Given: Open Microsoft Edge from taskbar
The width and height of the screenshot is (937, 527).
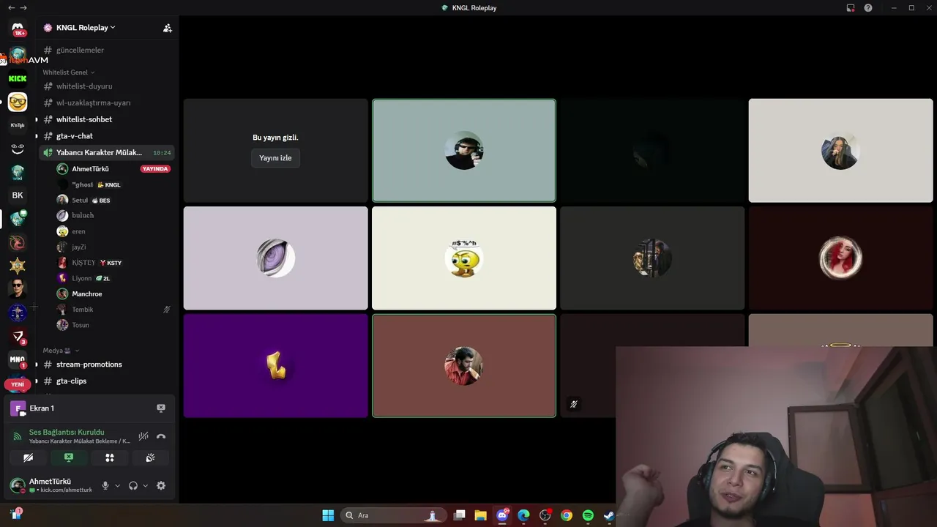Looking at the screenshot, I should (523, 515).
